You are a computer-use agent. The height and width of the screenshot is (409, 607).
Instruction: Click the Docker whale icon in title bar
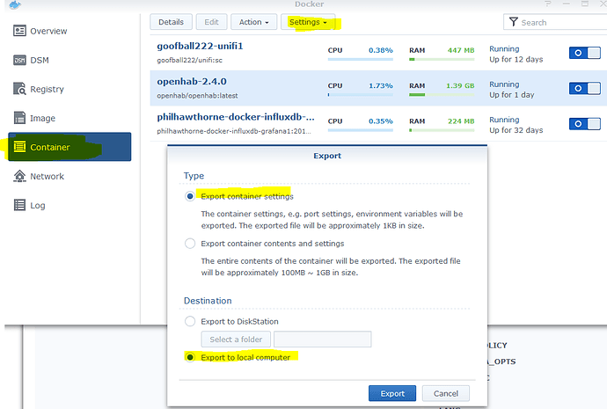[15, 4]
